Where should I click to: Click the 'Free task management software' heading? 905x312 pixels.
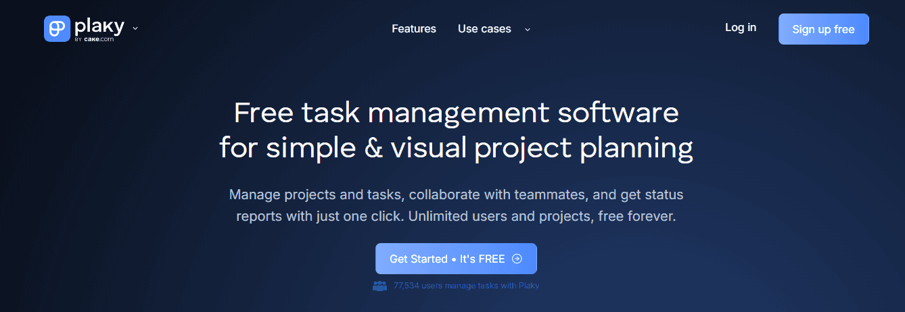coord(456,113)
